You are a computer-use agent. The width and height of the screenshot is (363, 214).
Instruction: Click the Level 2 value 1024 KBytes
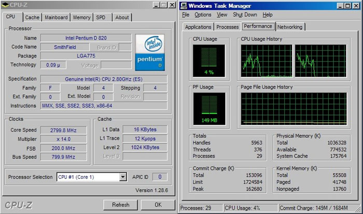pos(145,147)
